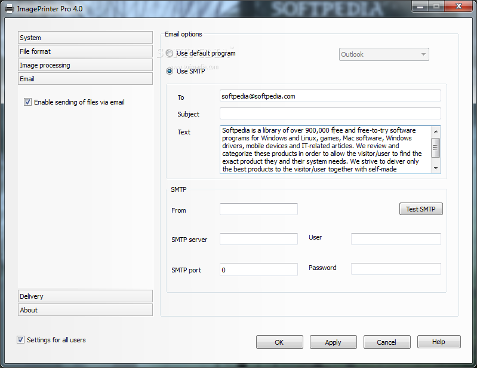Click the Cancel button
The width and height of the screenshot is (477, 368).
387,342
